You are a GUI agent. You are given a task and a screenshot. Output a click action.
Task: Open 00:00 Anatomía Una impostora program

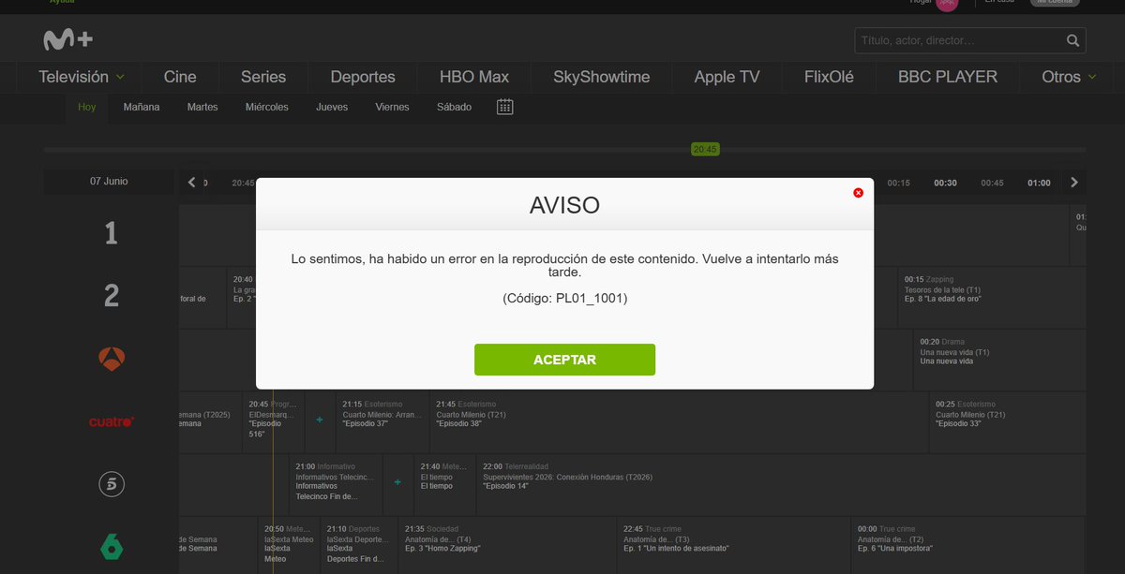point(968,545)
